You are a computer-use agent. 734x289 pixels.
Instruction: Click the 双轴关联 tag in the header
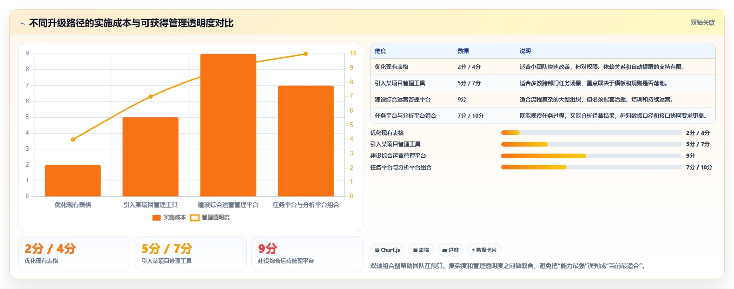(x=702, y=22)
